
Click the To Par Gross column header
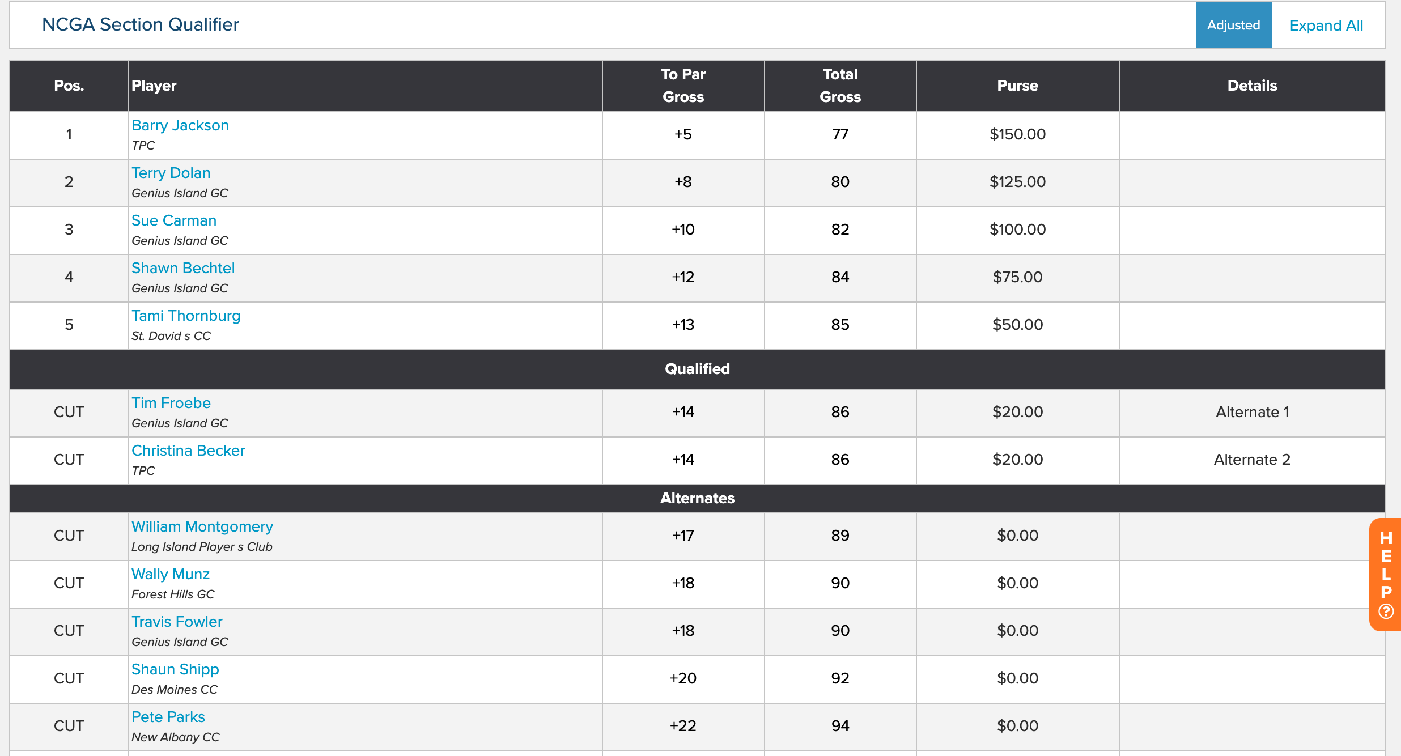tap(683, 86)
